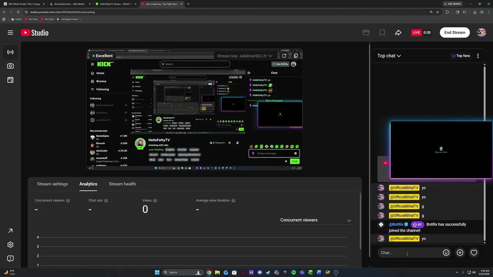Click the red LIVE badge
This screenshot has width=493, height=277.
[416, 33]
